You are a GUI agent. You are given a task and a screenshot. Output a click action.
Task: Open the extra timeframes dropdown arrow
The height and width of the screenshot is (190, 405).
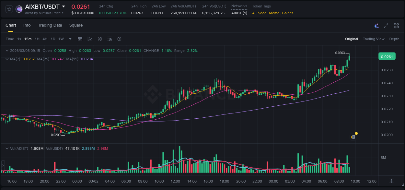click(x=70, y=39)
